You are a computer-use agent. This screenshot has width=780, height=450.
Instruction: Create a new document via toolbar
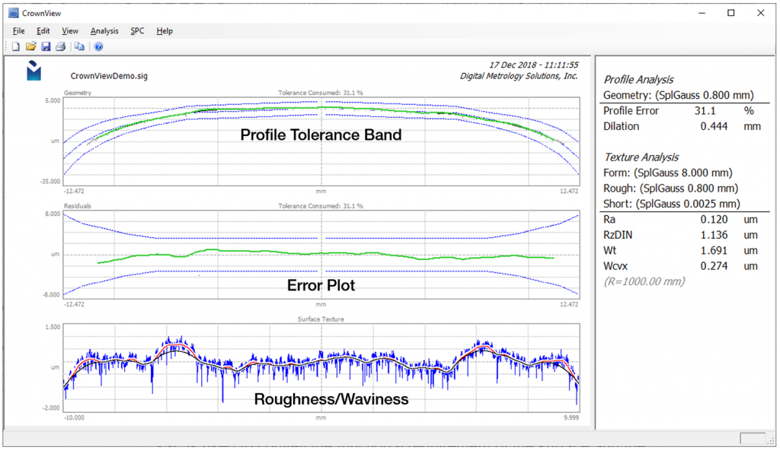[x=15, y=46]
